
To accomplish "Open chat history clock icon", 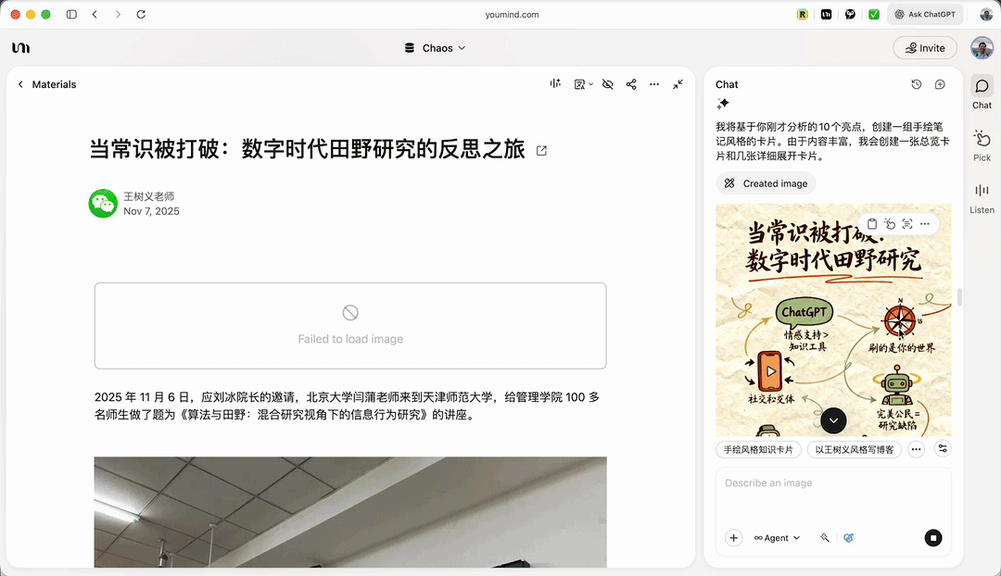I will pos(917,84).
